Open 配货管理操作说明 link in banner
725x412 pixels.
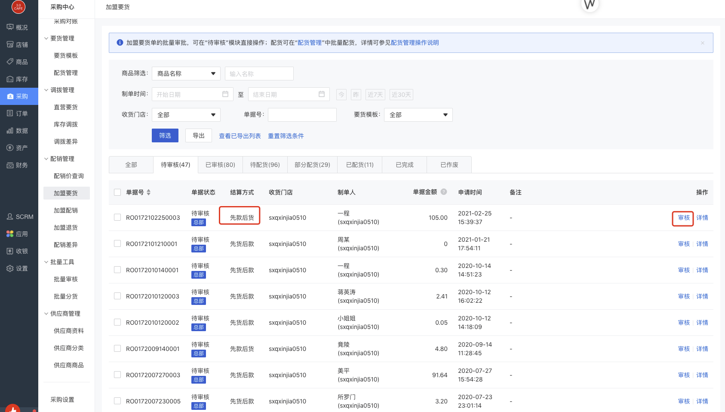click(x=415, y=43)
